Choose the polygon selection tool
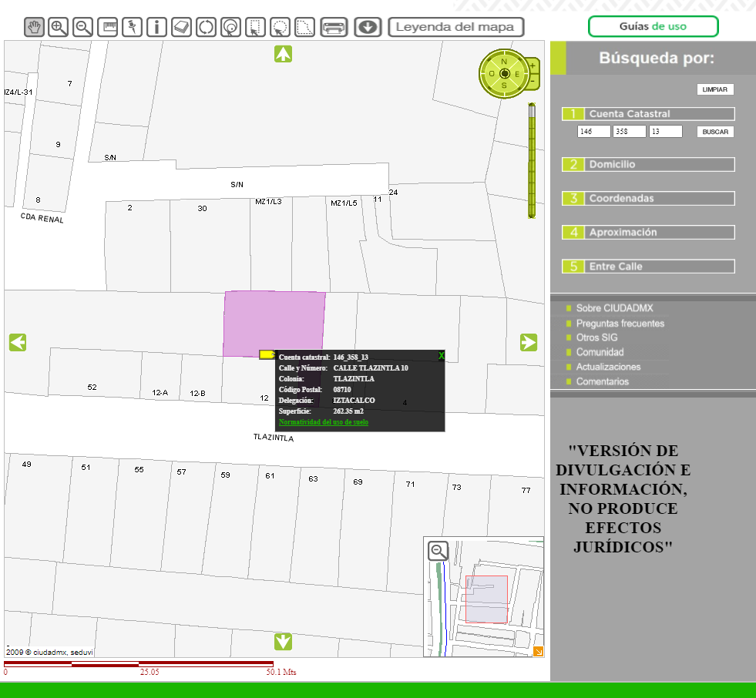Screen dimensions: 756x698 (304, 27)
